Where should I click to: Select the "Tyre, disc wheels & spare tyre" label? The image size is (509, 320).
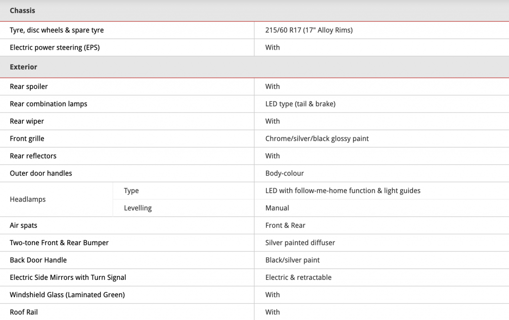[x=57, y=30]
